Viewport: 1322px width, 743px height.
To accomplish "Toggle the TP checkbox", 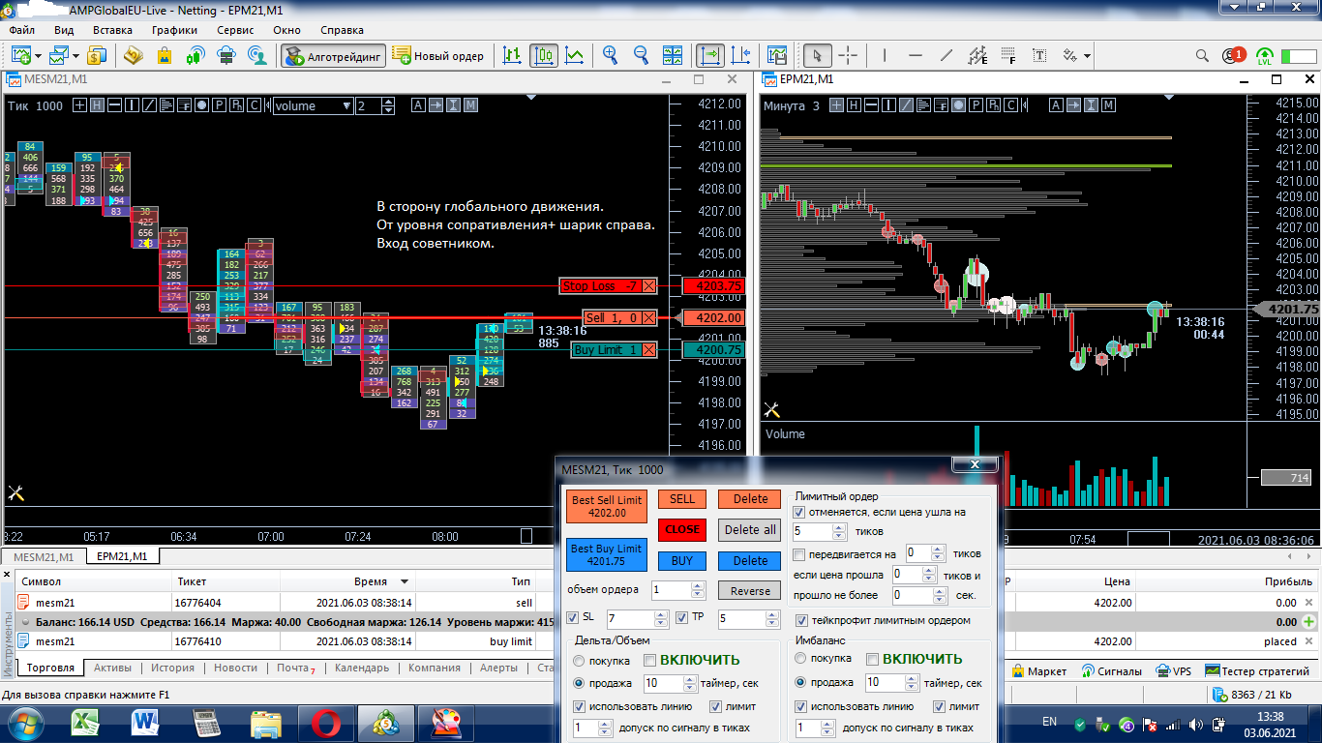I will click(x=682, y=617).
